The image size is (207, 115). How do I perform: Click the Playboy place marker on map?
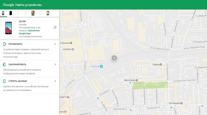[161, 64]
